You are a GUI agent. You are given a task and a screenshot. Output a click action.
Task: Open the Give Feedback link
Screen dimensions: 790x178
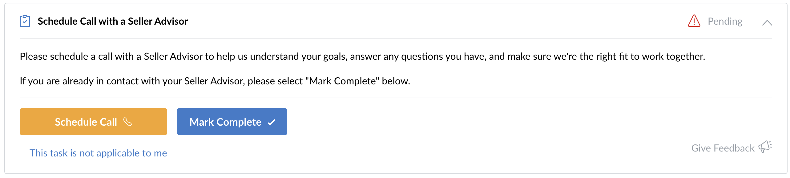pyautogui.click(x=723, y=148)
